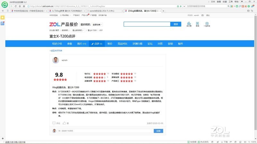Viewport: 257px width, 144px height.
Task: Click the reply comment input field
Action: (106, 131)
